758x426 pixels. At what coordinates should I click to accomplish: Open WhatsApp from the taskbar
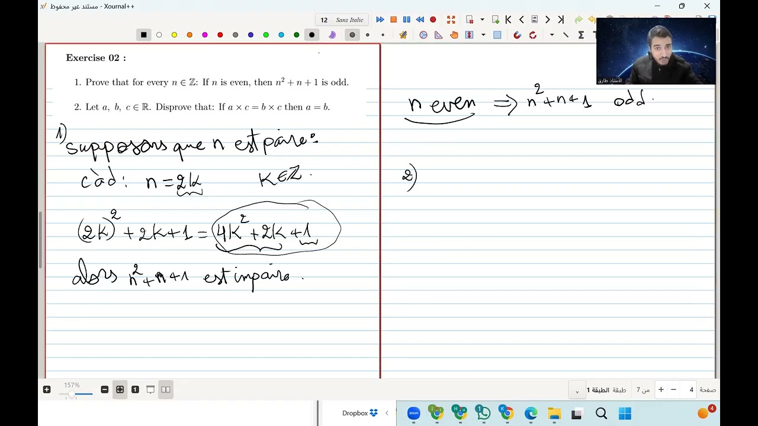[484, 413]
